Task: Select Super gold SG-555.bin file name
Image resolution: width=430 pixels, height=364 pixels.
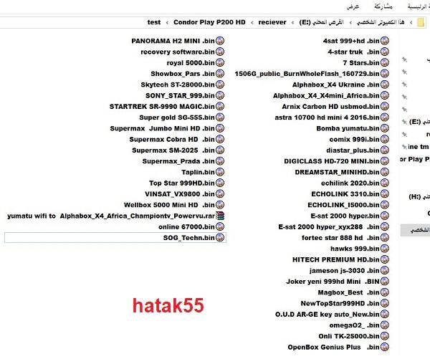Action: click(177, 118)
